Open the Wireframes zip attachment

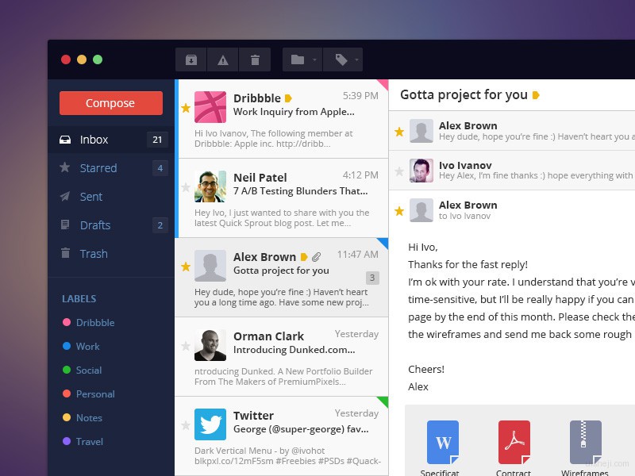pyautogui.click(x=585, y=443)
